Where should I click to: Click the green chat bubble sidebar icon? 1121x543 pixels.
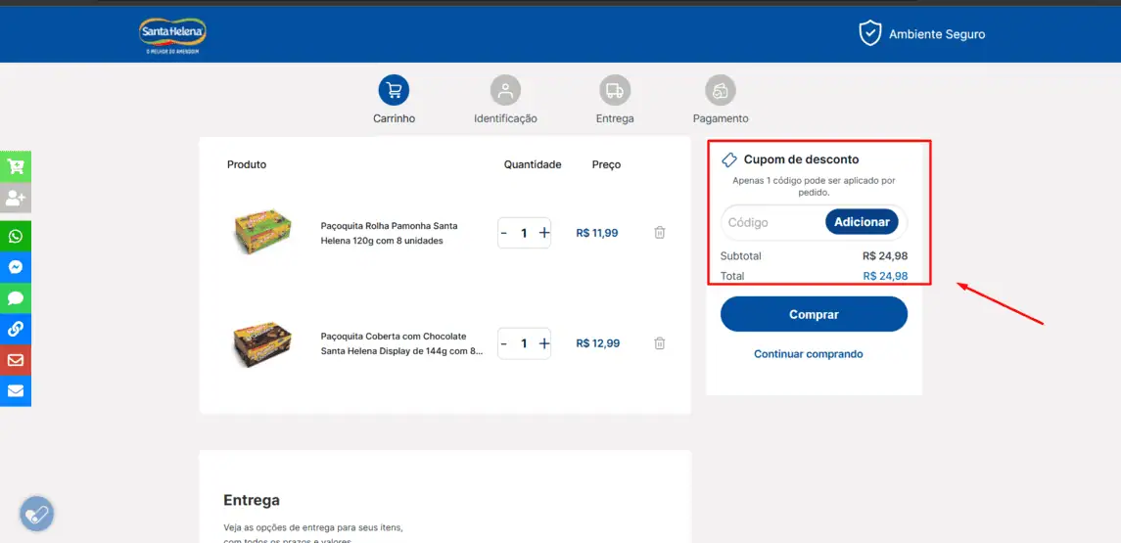point(15,298)
